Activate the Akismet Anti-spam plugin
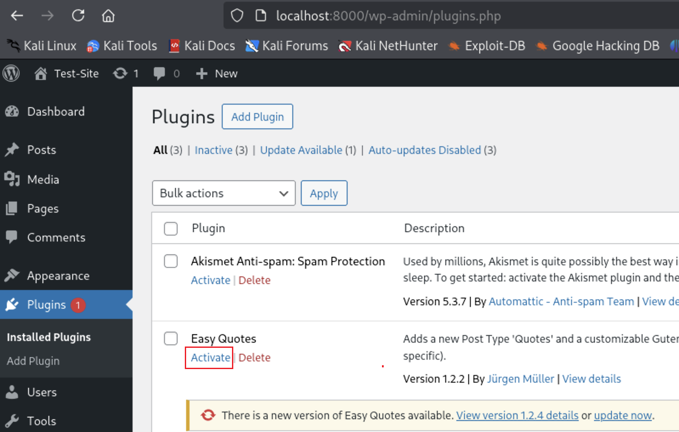Image resolution: width=679 pixels, height=432 pixels. click(x=210, y=280)
